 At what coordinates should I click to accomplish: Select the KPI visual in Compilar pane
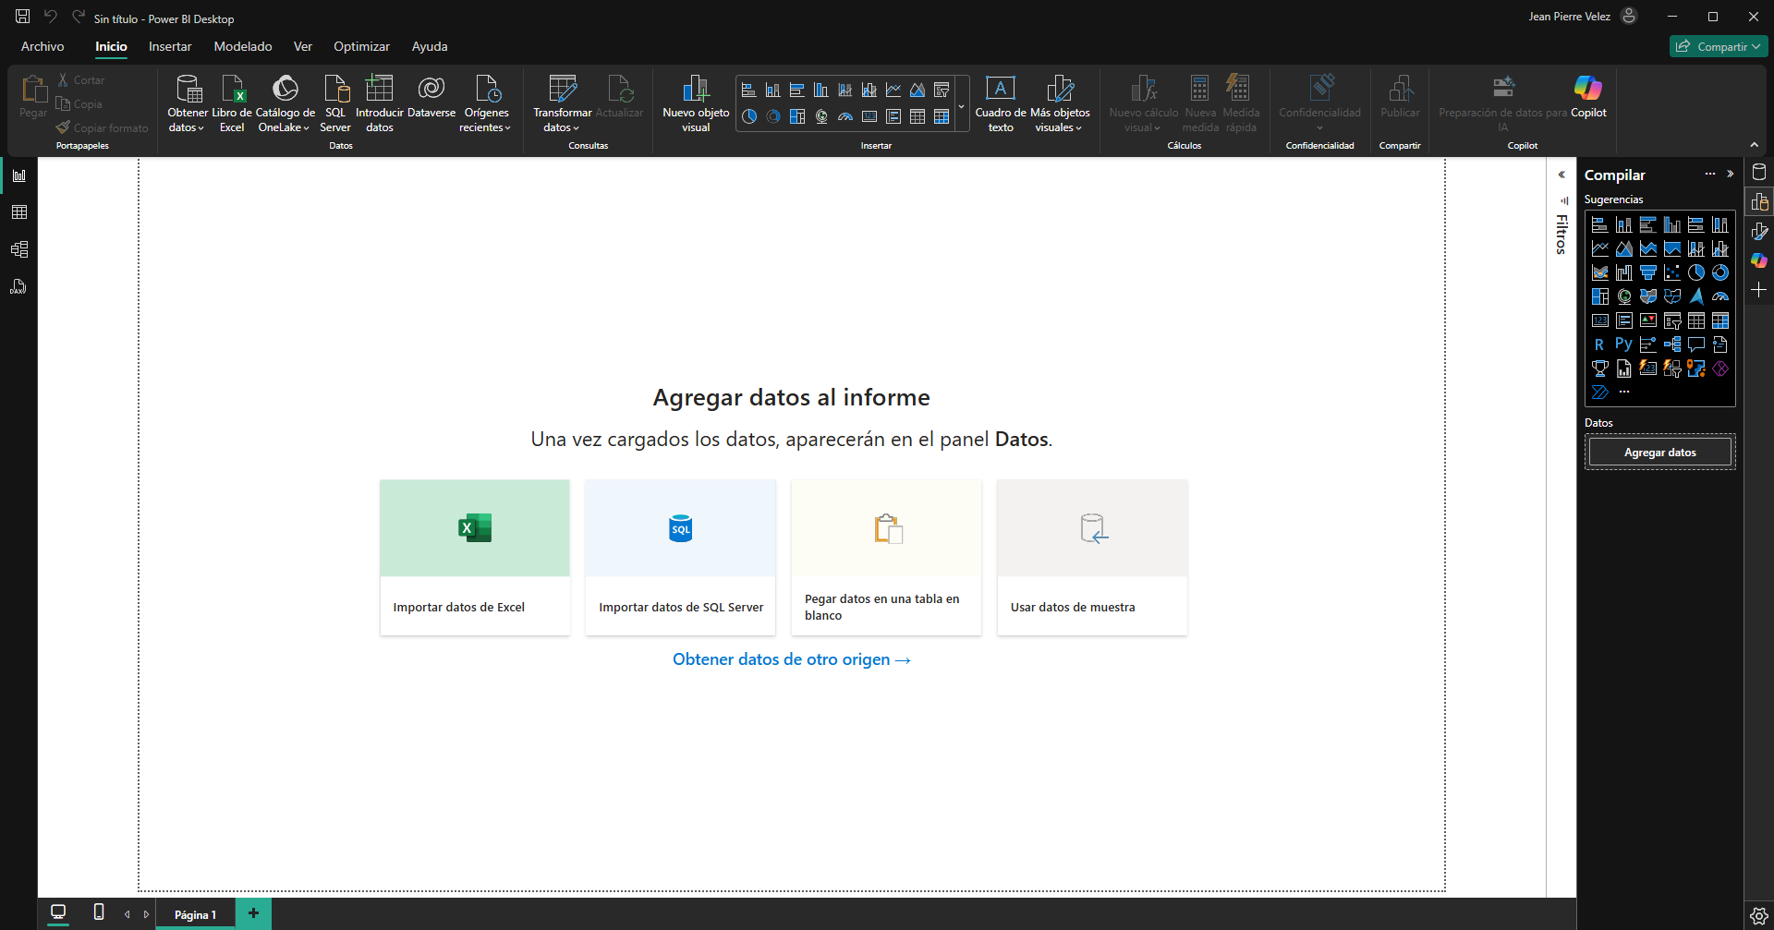click(1648, 320)
